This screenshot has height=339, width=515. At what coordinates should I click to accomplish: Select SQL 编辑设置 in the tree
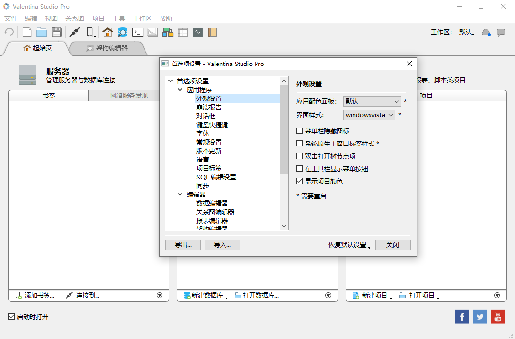tap(216, 177)
